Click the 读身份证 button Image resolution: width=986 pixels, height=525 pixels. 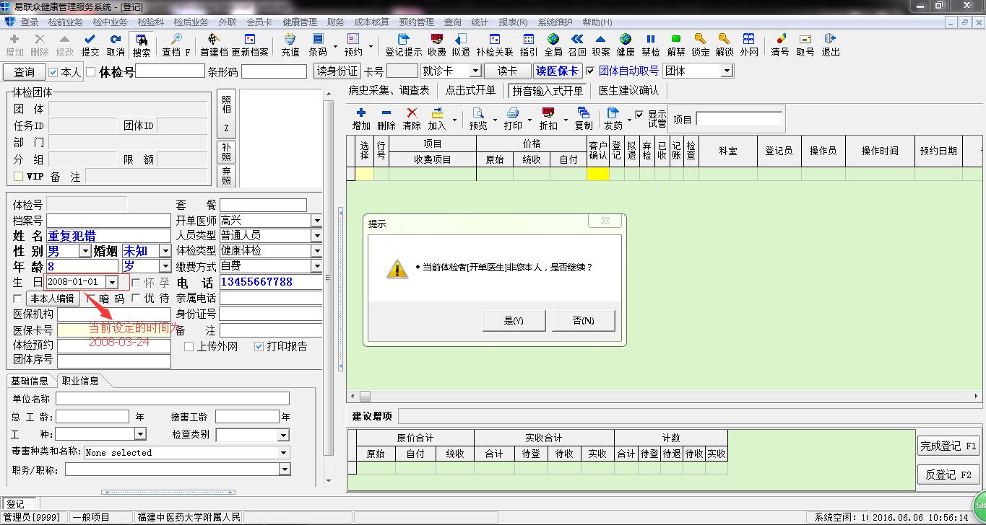(x=337, y=71)
